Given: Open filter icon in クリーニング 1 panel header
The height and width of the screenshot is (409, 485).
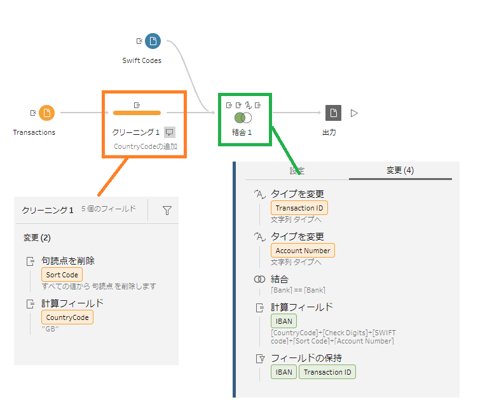Looking at the screenshot, I should [x=167, y=211].
